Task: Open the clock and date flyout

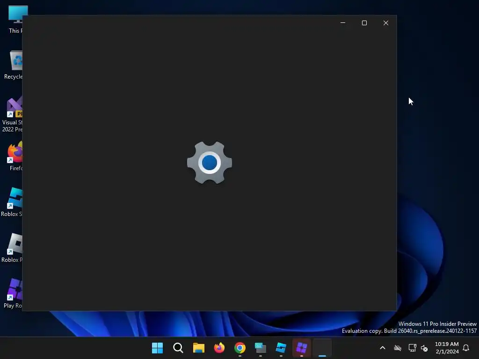Action: [447, 348]
